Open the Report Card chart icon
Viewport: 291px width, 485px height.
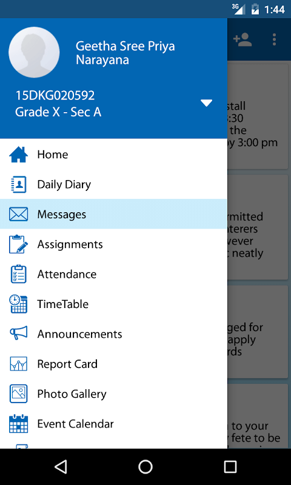point(19,364)
